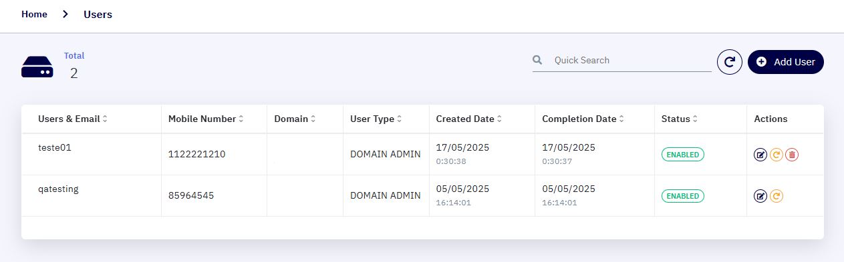Click mobile number 85964545
The width and height of the screenshot is (844, 262).
(x=190, y=196)
